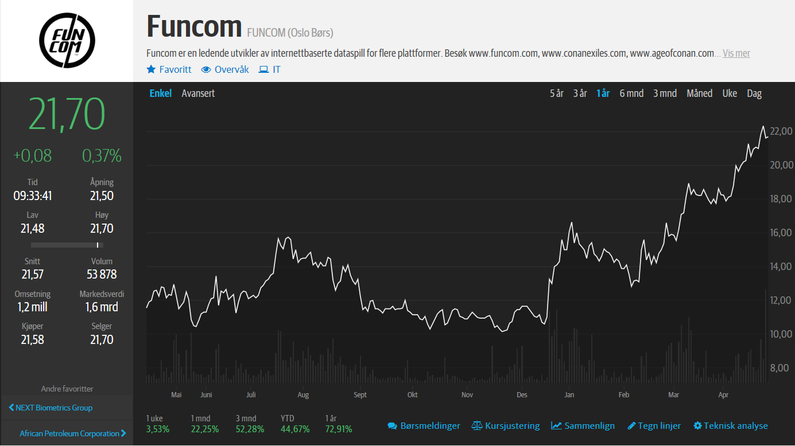Open the Sammenlign link
795x446 pixels.
590,426
